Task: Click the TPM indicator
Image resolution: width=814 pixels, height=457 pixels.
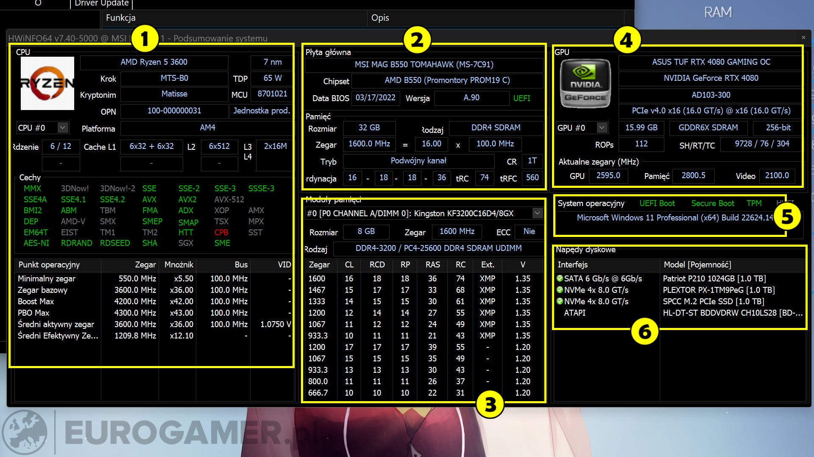Action: click(x=754, y=204)
